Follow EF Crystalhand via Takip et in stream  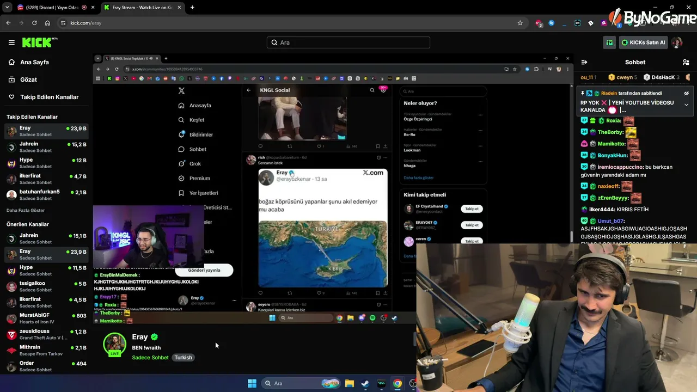click(472, 209)
